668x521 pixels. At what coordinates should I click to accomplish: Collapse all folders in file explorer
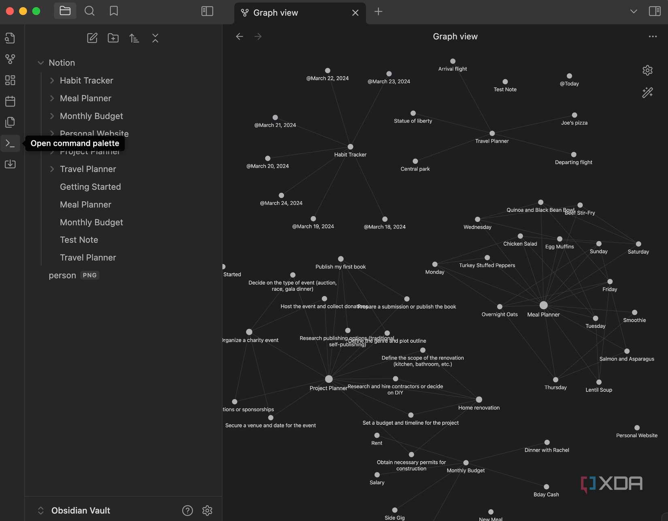pos(155,38)
